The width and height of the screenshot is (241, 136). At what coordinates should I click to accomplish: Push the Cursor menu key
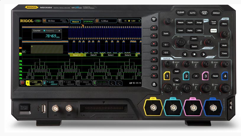(181, 30)
